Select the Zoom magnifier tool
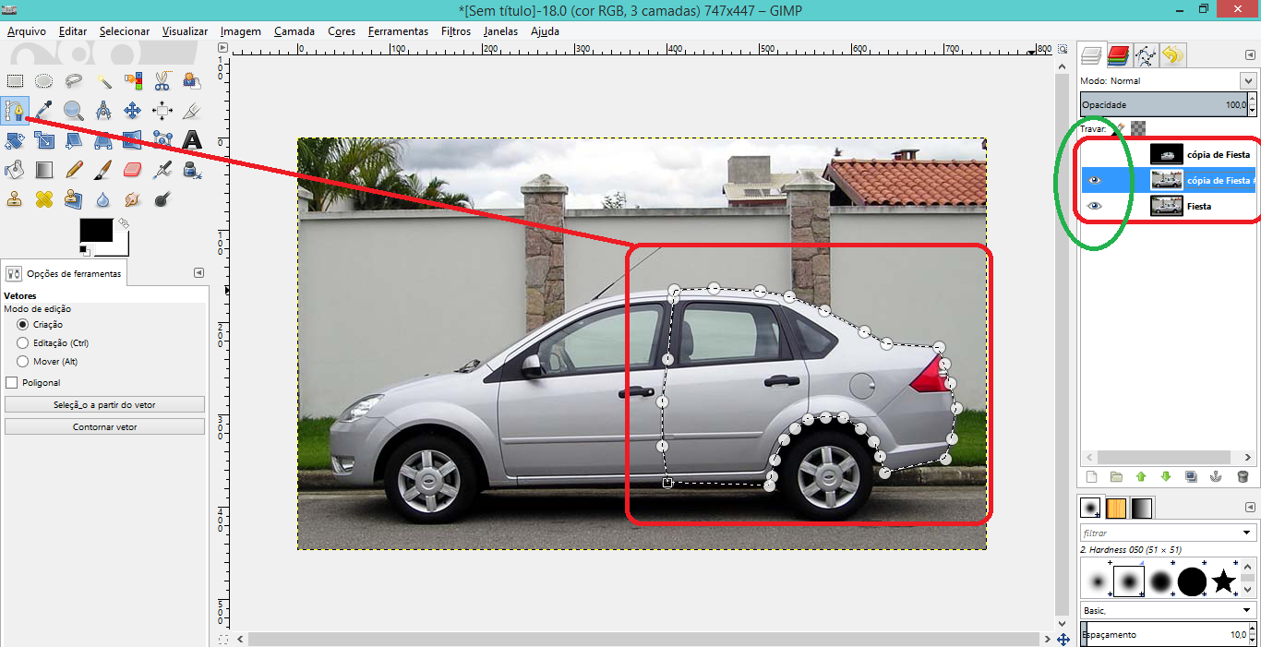Viewport: 1261px width, 647px height. pos(74,111)
